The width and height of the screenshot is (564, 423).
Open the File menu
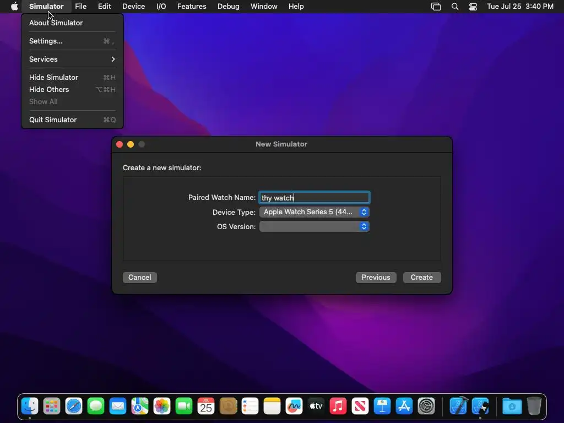81,7
